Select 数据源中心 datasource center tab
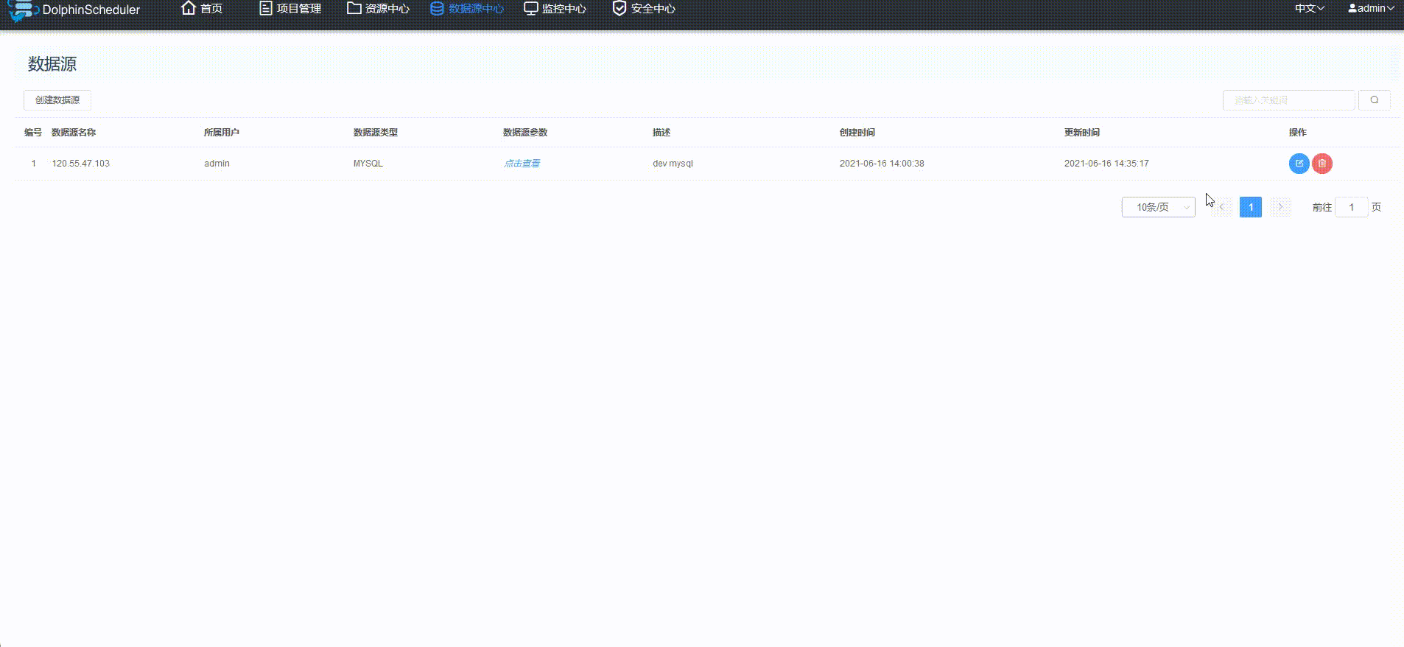This screenshot has height=647, width=1404. click(467, 9)
